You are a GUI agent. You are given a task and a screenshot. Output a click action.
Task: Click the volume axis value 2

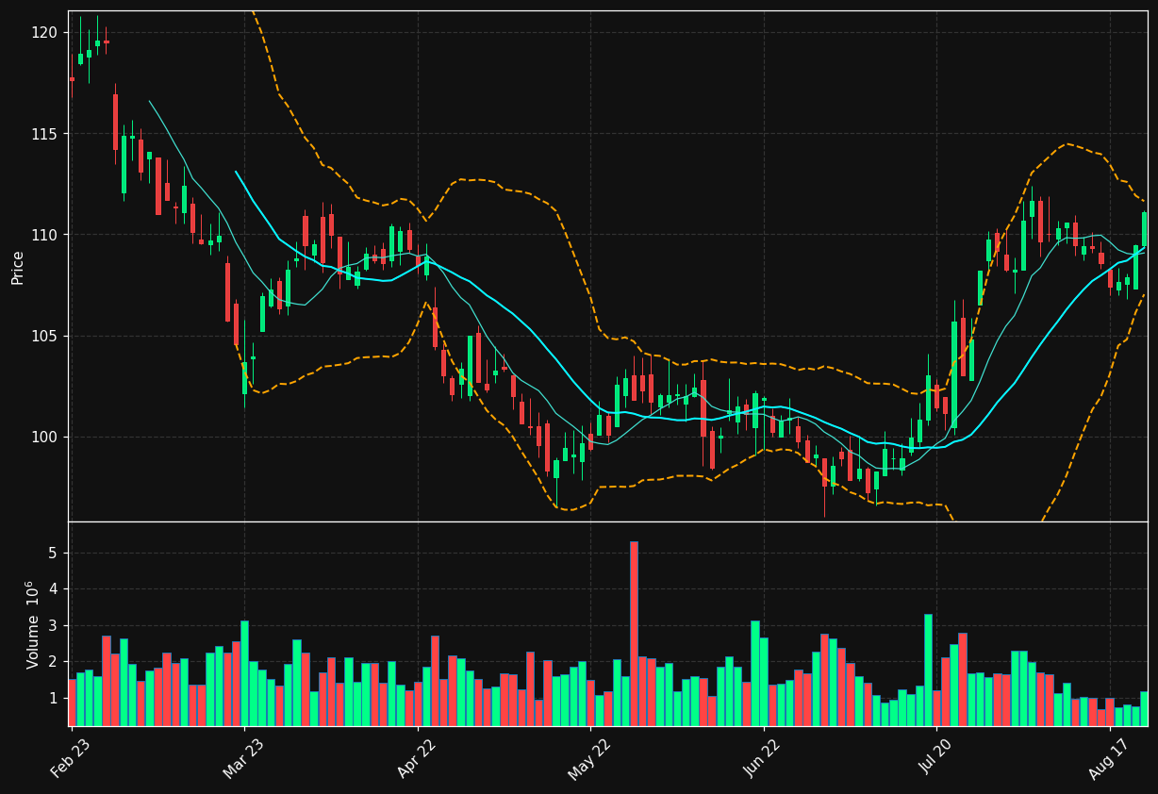tap(53, 662)
